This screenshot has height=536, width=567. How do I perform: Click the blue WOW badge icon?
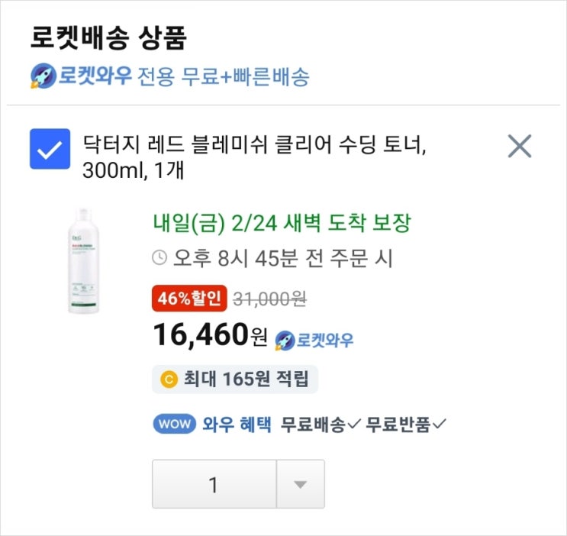point(174,424)
